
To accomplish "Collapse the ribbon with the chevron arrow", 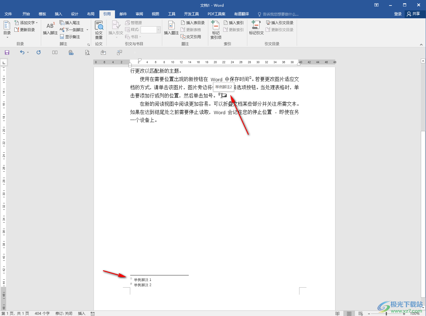I will (x=421, y=45).
